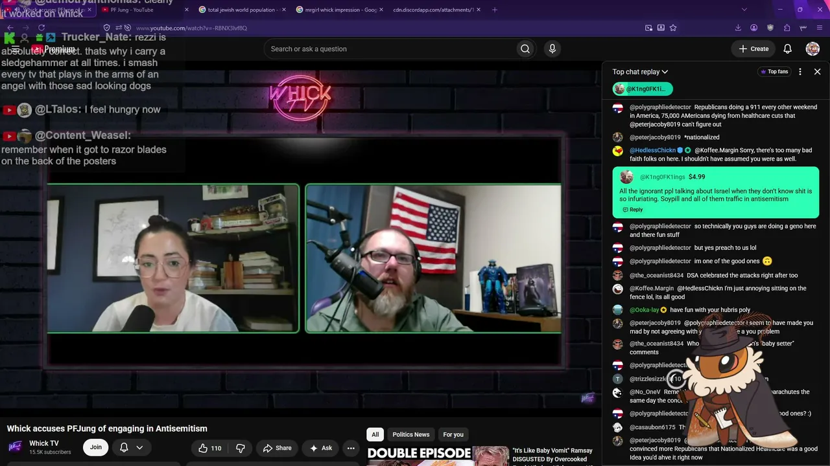This screenshot has width=830, height=466.
Task: Click the '15.5K subscribers' text
Action: tap(50, 452)
